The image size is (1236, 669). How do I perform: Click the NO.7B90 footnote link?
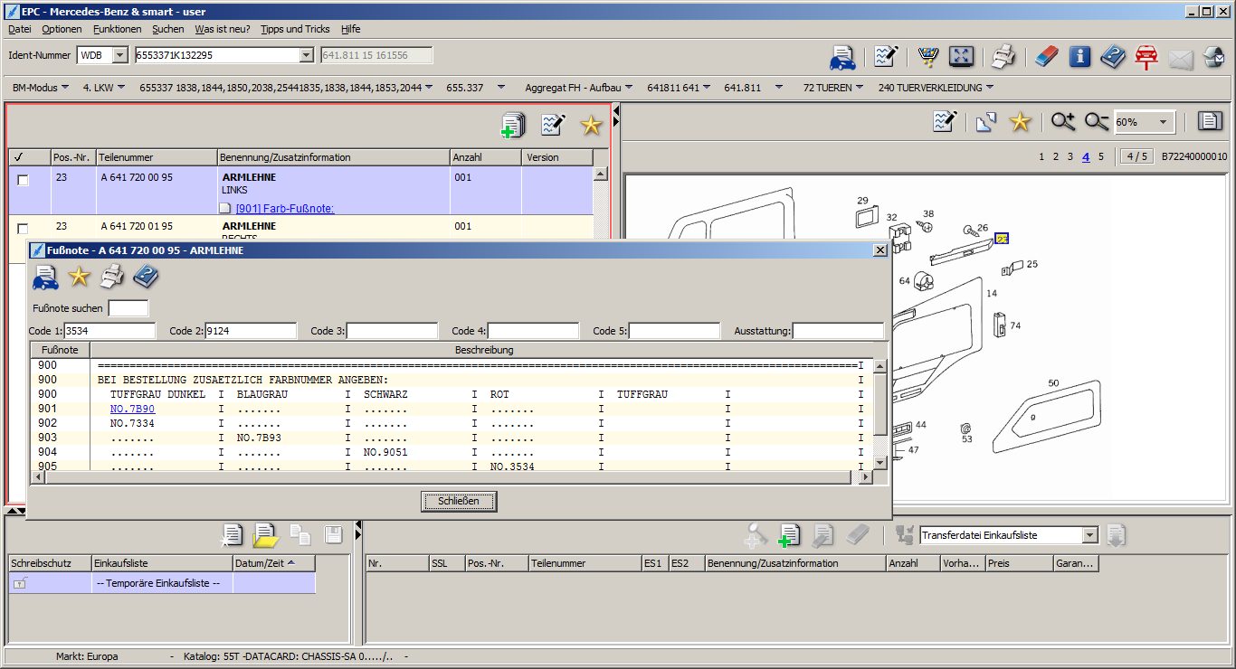click(x=132, y=409)
